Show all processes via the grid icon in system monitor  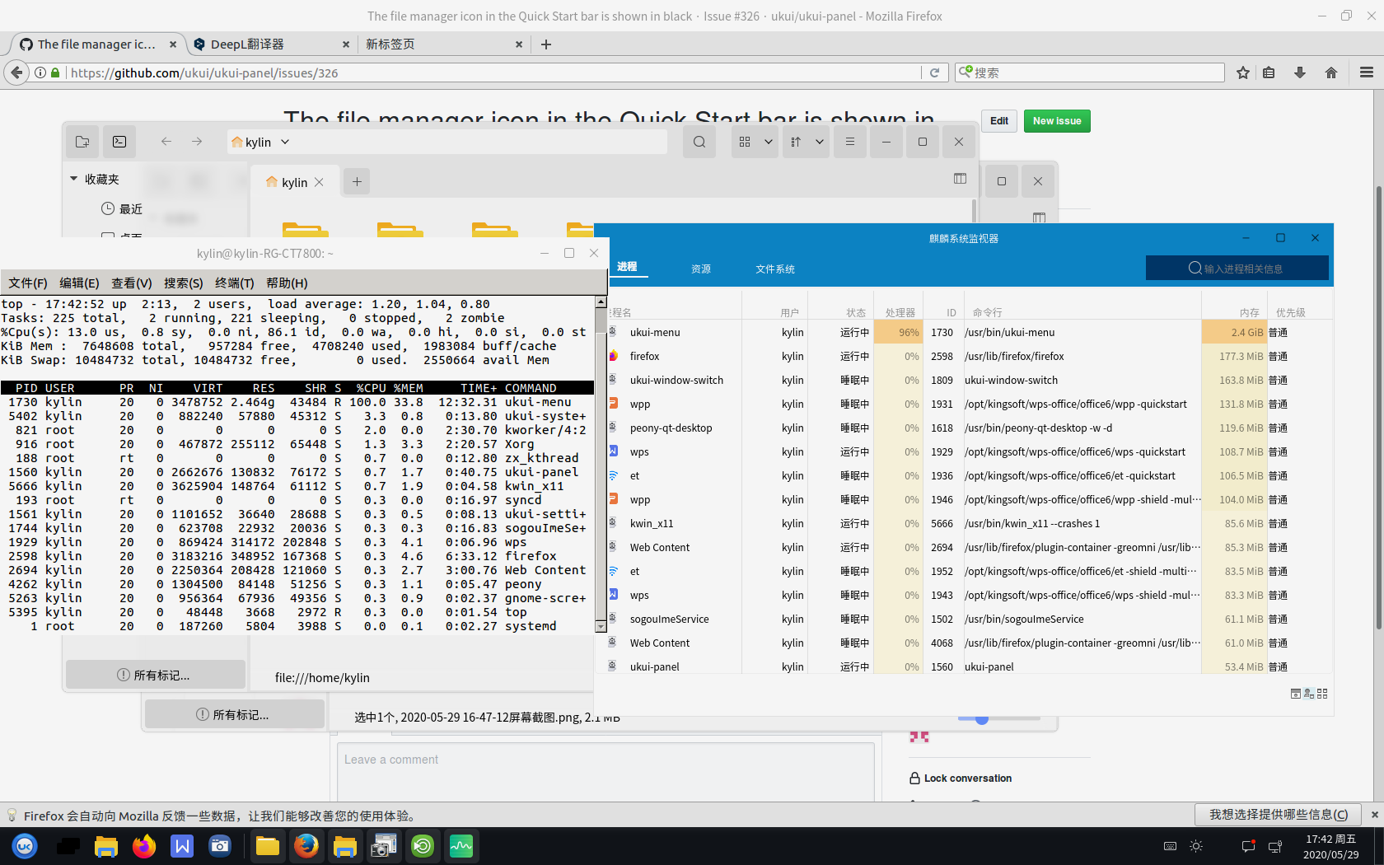1322,694
